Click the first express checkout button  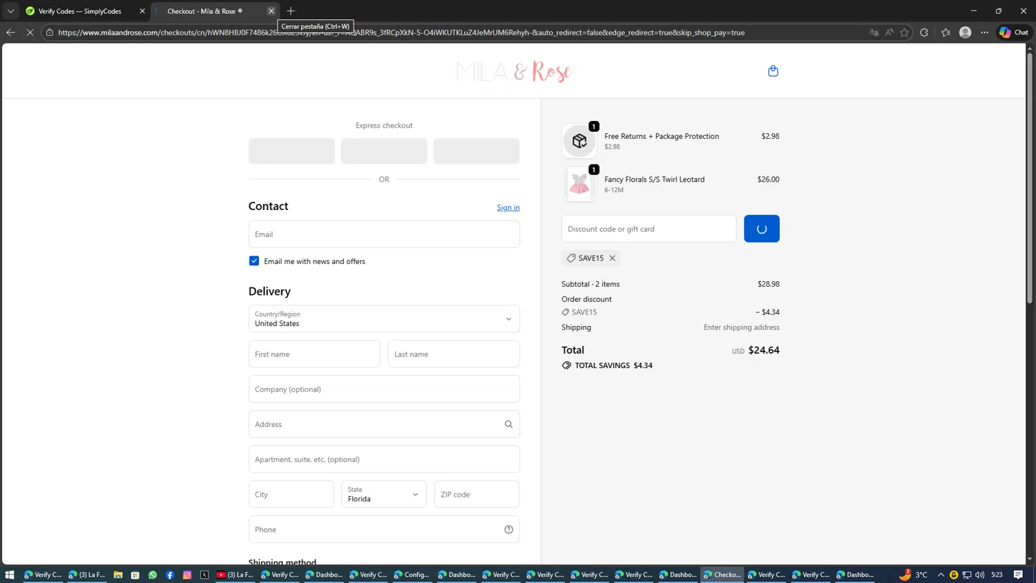[x=291, y=151]
